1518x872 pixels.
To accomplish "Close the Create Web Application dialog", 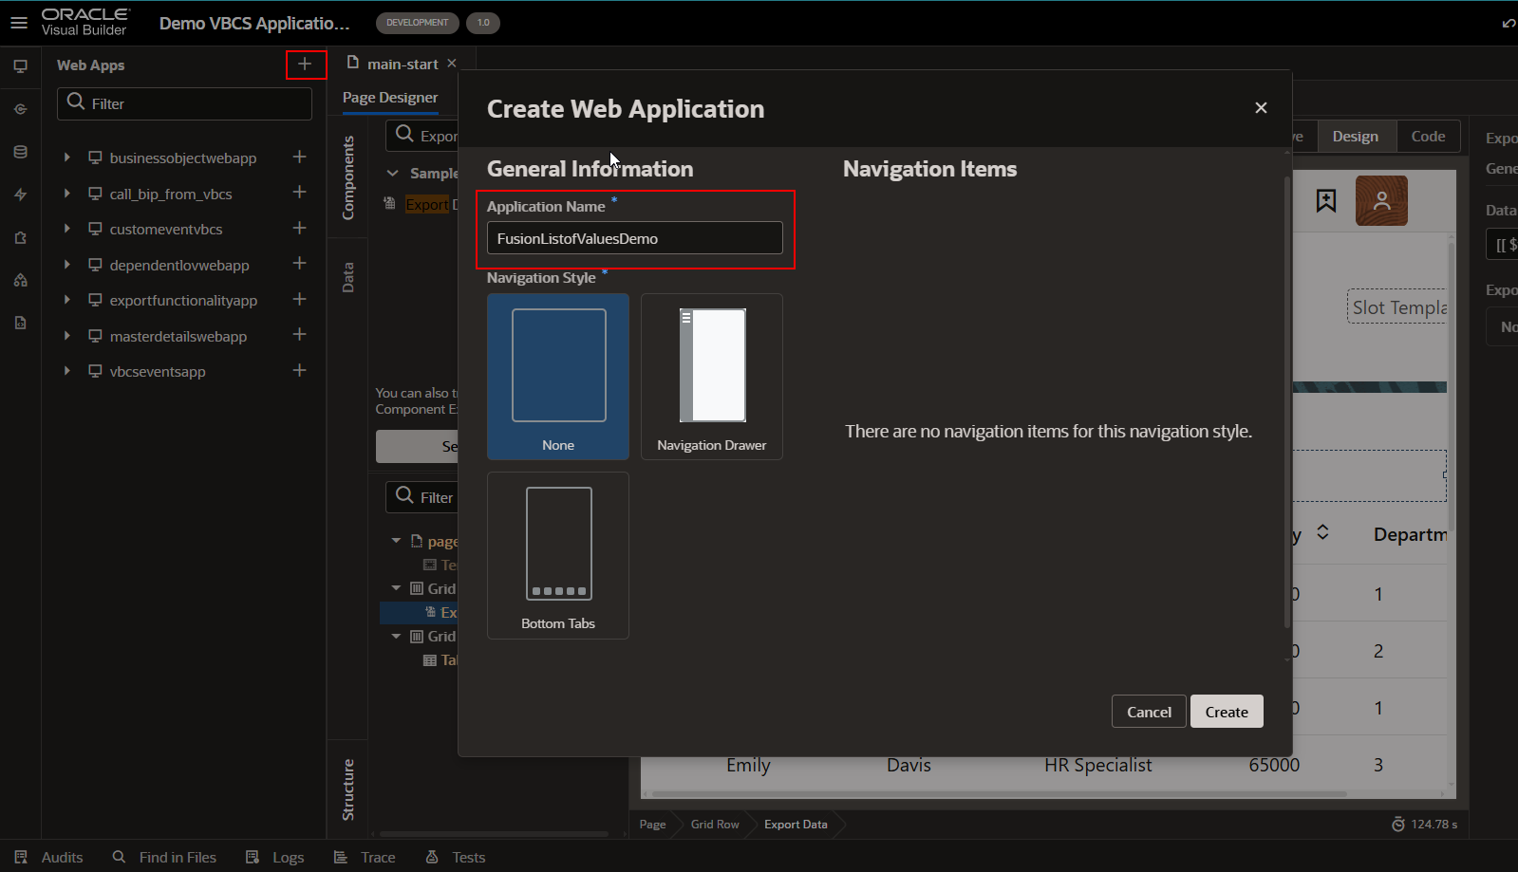I will (x=1261, y=108).
